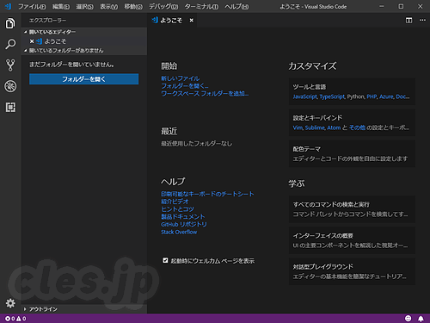The height and width of the screenshot is (323, 430).
Task: Toggle 起動時にウェルカムページを表示 checkbox
Action: [x=165, y=260]
